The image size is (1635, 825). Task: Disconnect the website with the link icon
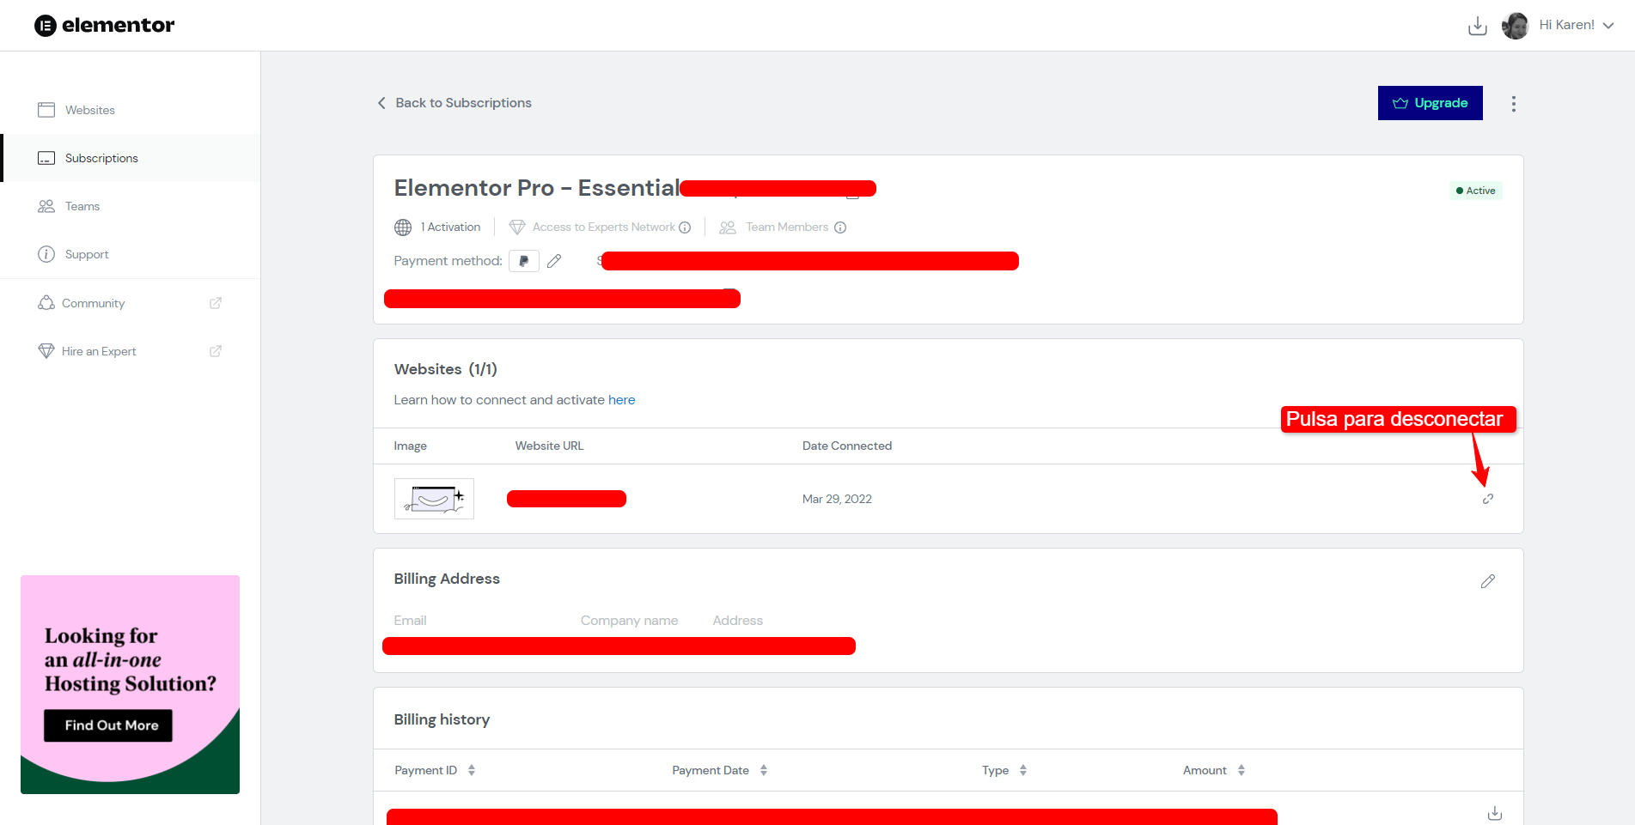point(1488,499)
